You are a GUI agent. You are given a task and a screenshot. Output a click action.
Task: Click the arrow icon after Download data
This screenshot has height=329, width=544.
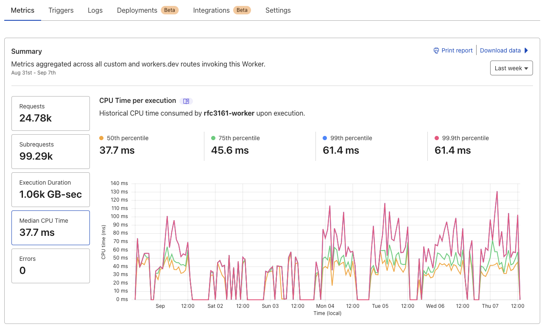526,50
